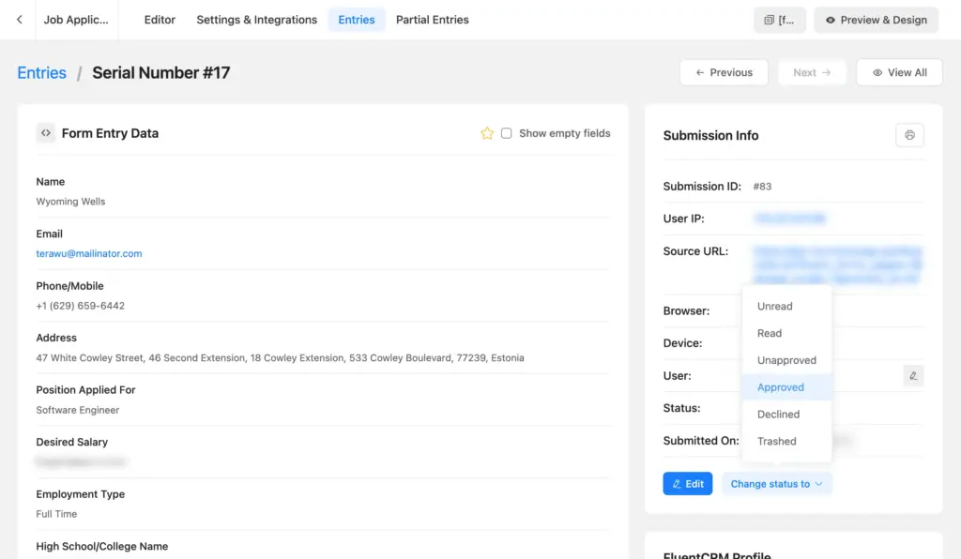The height and width of the screenshot is (559, 961).
Task: Open the Editor tab
Action: (x=160, y=20)
